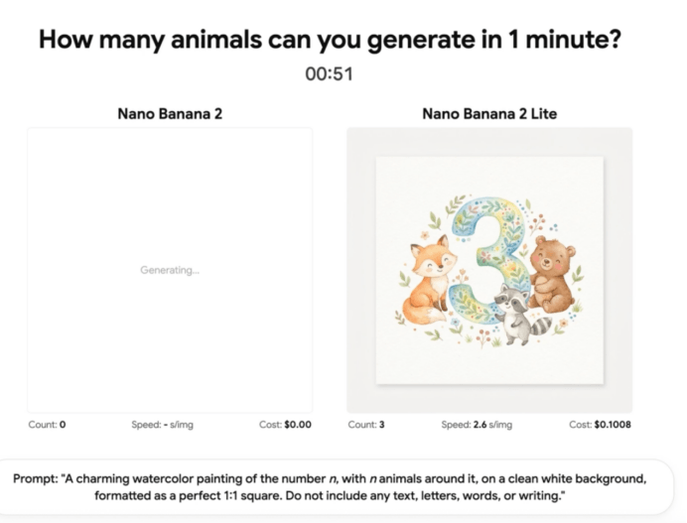Click the Generating... placeholder text

[x=170, y=270]
